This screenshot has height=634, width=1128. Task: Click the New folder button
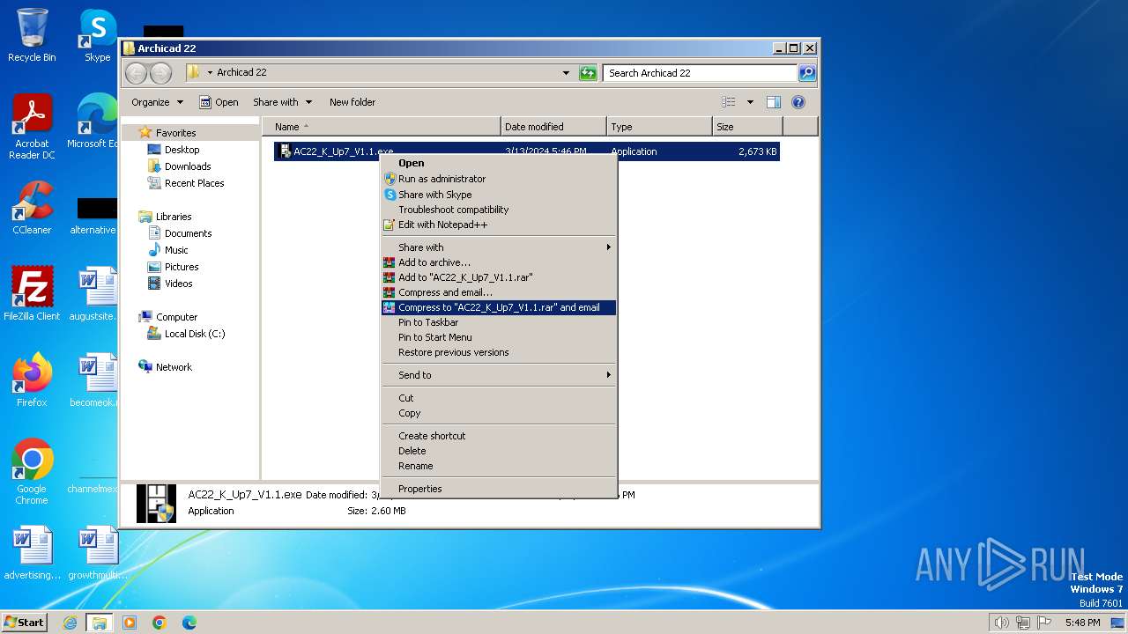(352, 102)
